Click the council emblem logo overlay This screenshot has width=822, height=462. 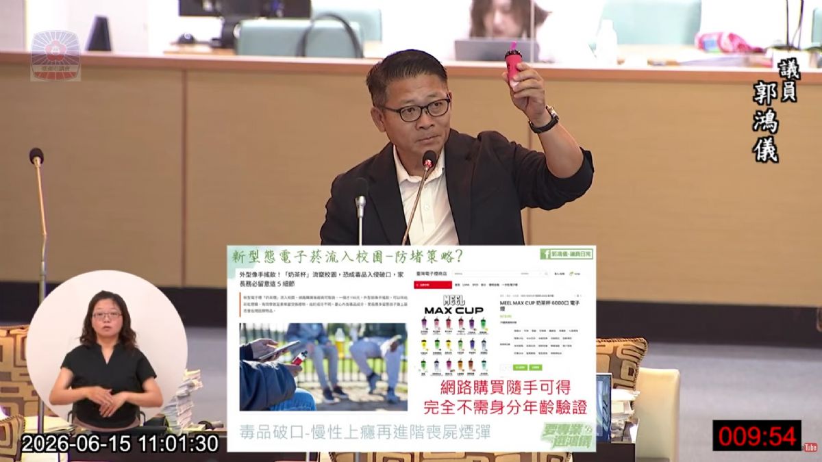[55, 55]
